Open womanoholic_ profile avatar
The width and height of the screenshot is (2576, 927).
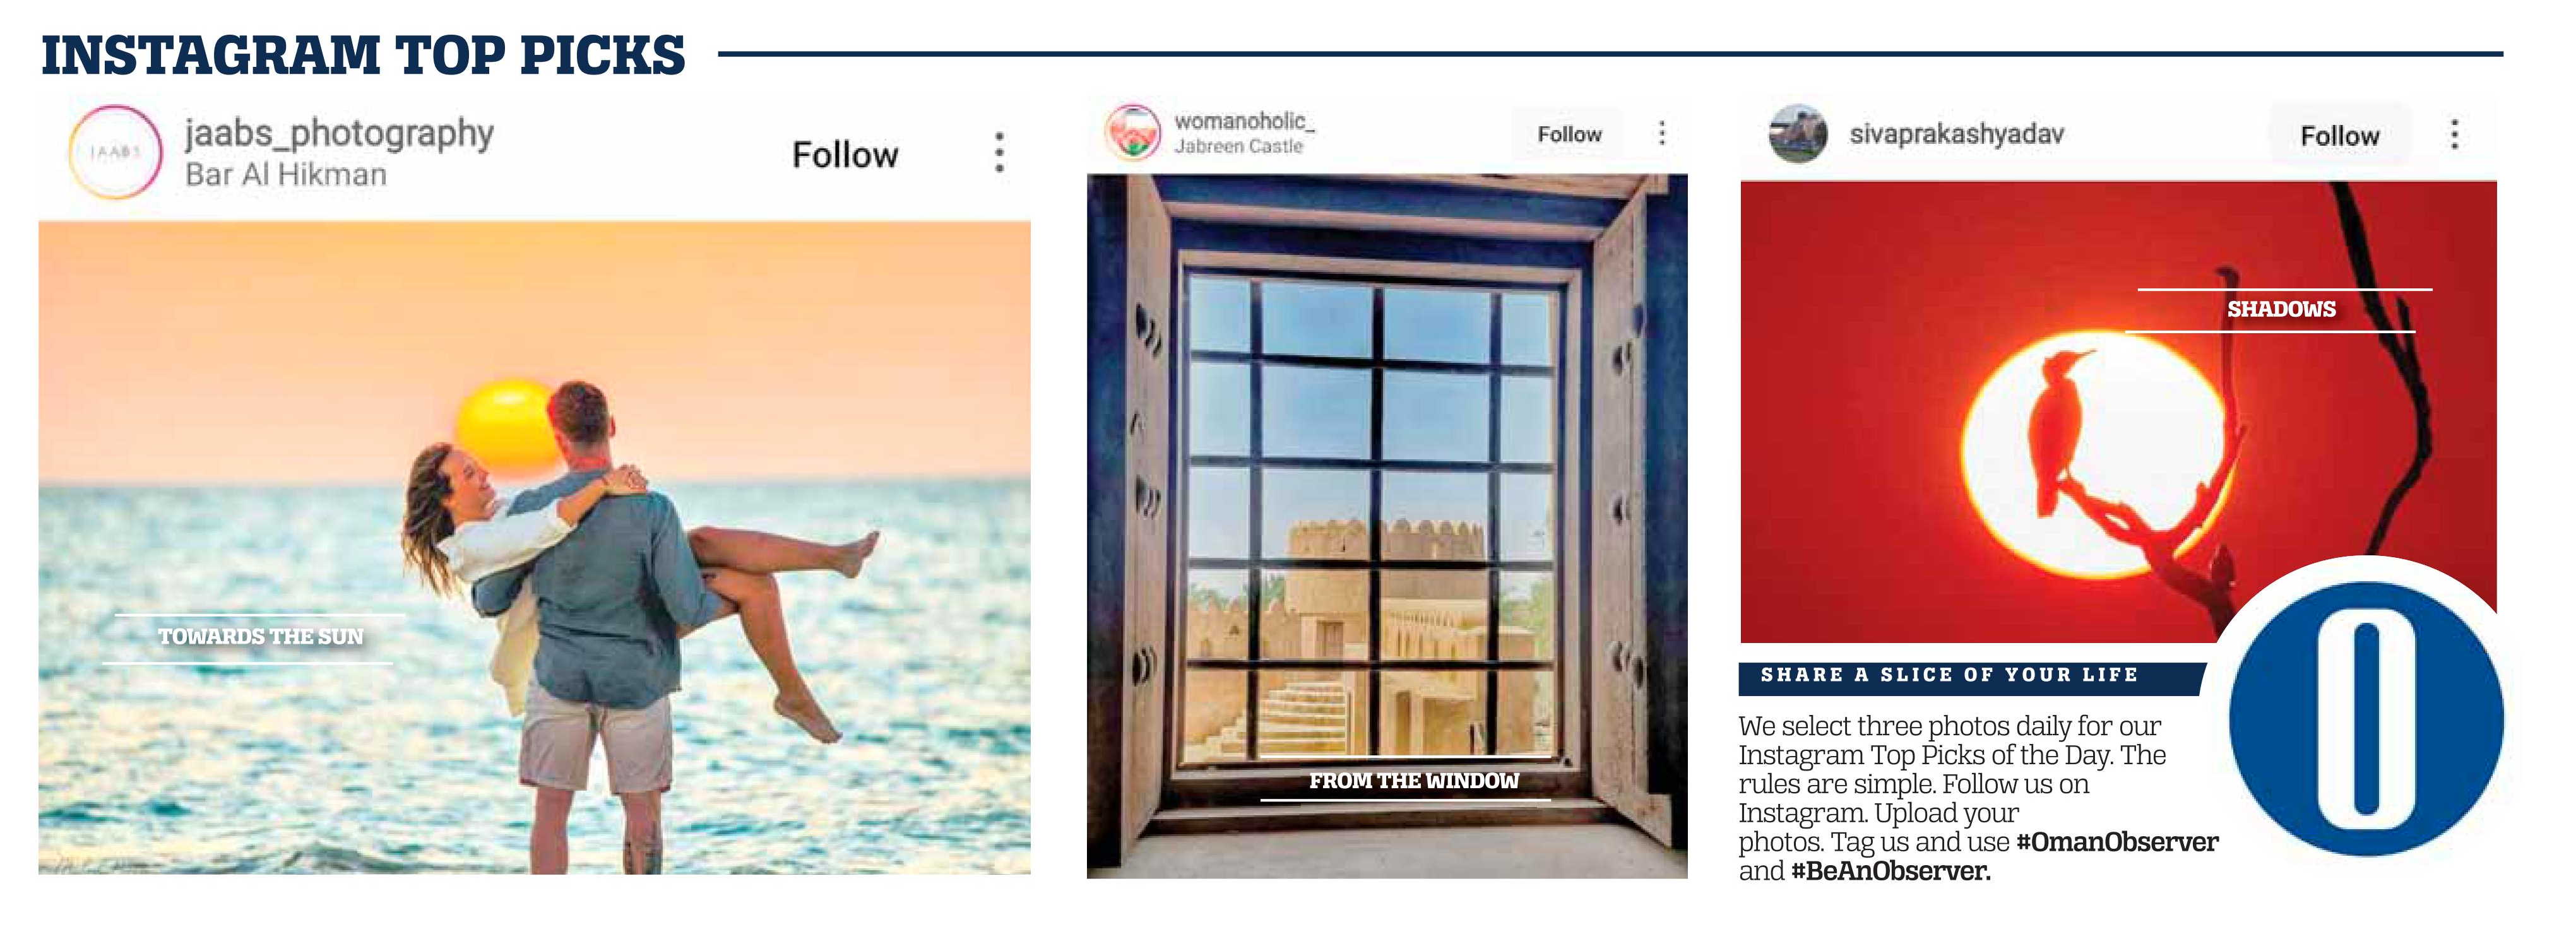(1133, 132)
